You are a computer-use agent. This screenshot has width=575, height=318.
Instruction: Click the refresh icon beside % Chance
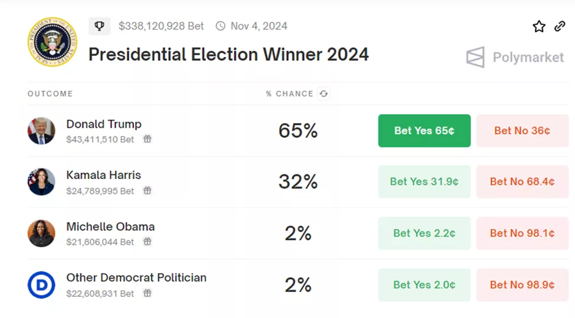324,94
